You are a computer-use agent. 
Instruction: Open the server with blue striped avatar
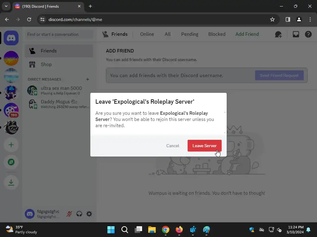click(11, 76)
